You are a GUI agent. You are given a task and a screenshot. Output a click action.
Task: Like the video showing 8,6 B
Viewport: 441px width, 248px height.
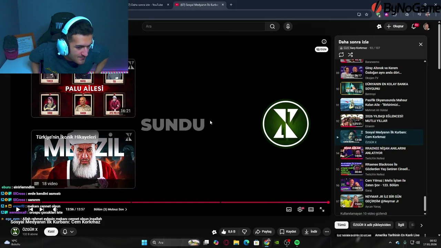228,231
